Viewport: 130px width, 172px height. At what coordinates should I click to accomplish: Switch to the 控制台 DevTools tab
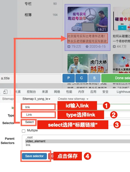(x=31, y=92)
